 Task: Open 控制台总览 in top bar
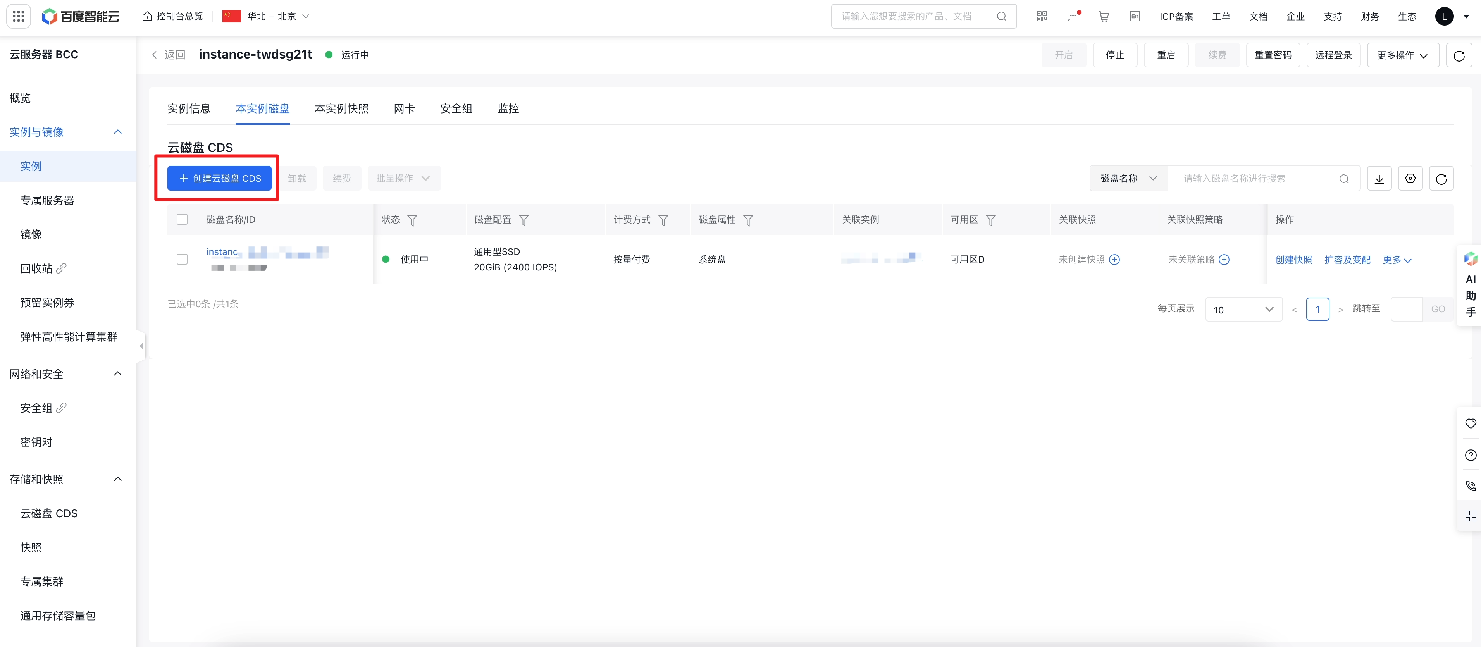172,16
